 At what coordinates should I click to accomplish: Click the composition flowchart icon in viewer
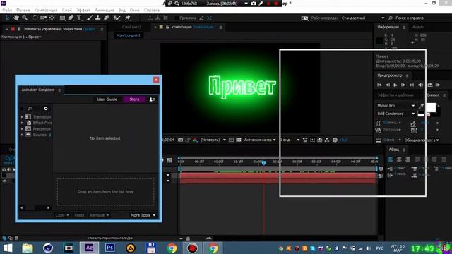(x=327, y=140)
